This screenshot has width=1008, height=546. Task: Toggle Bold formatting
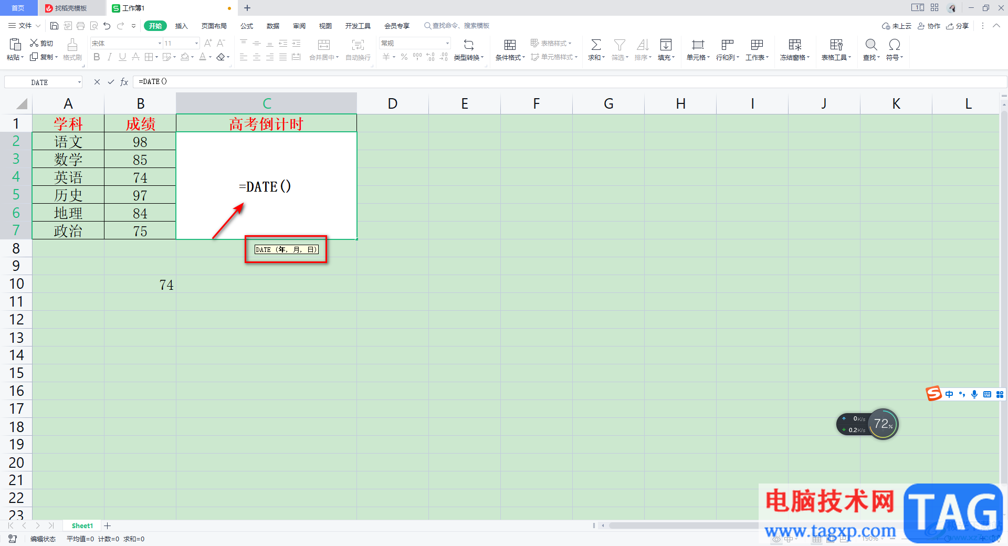(97, 57)
